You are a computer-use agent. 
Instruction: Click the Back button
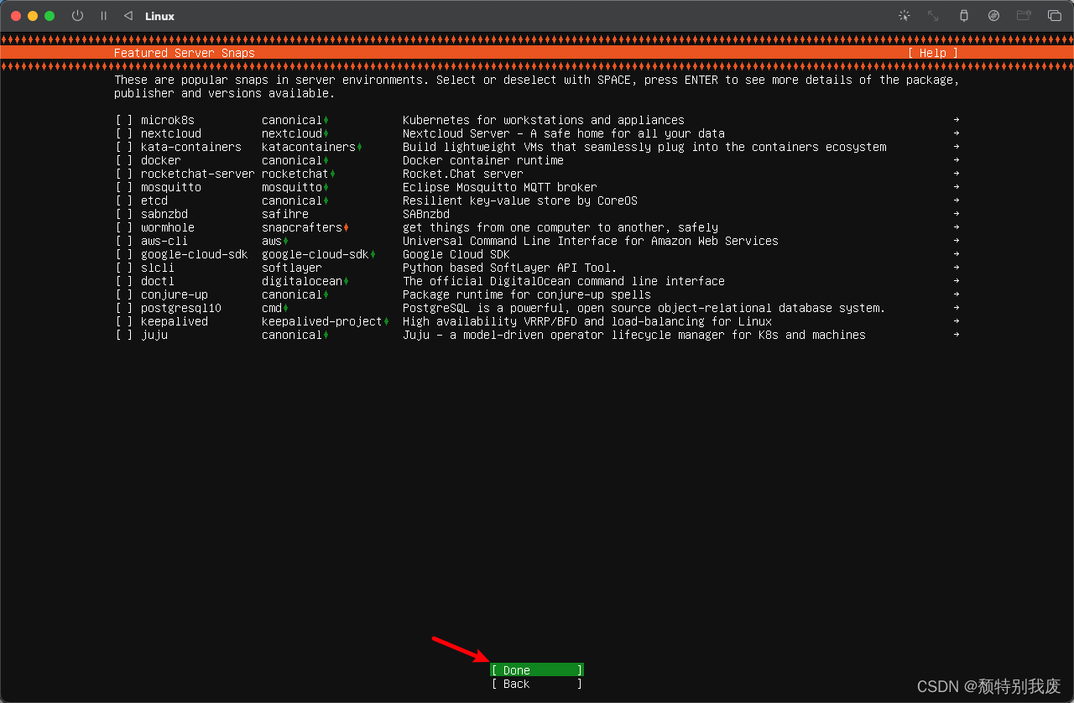click(x=537, y=684)
